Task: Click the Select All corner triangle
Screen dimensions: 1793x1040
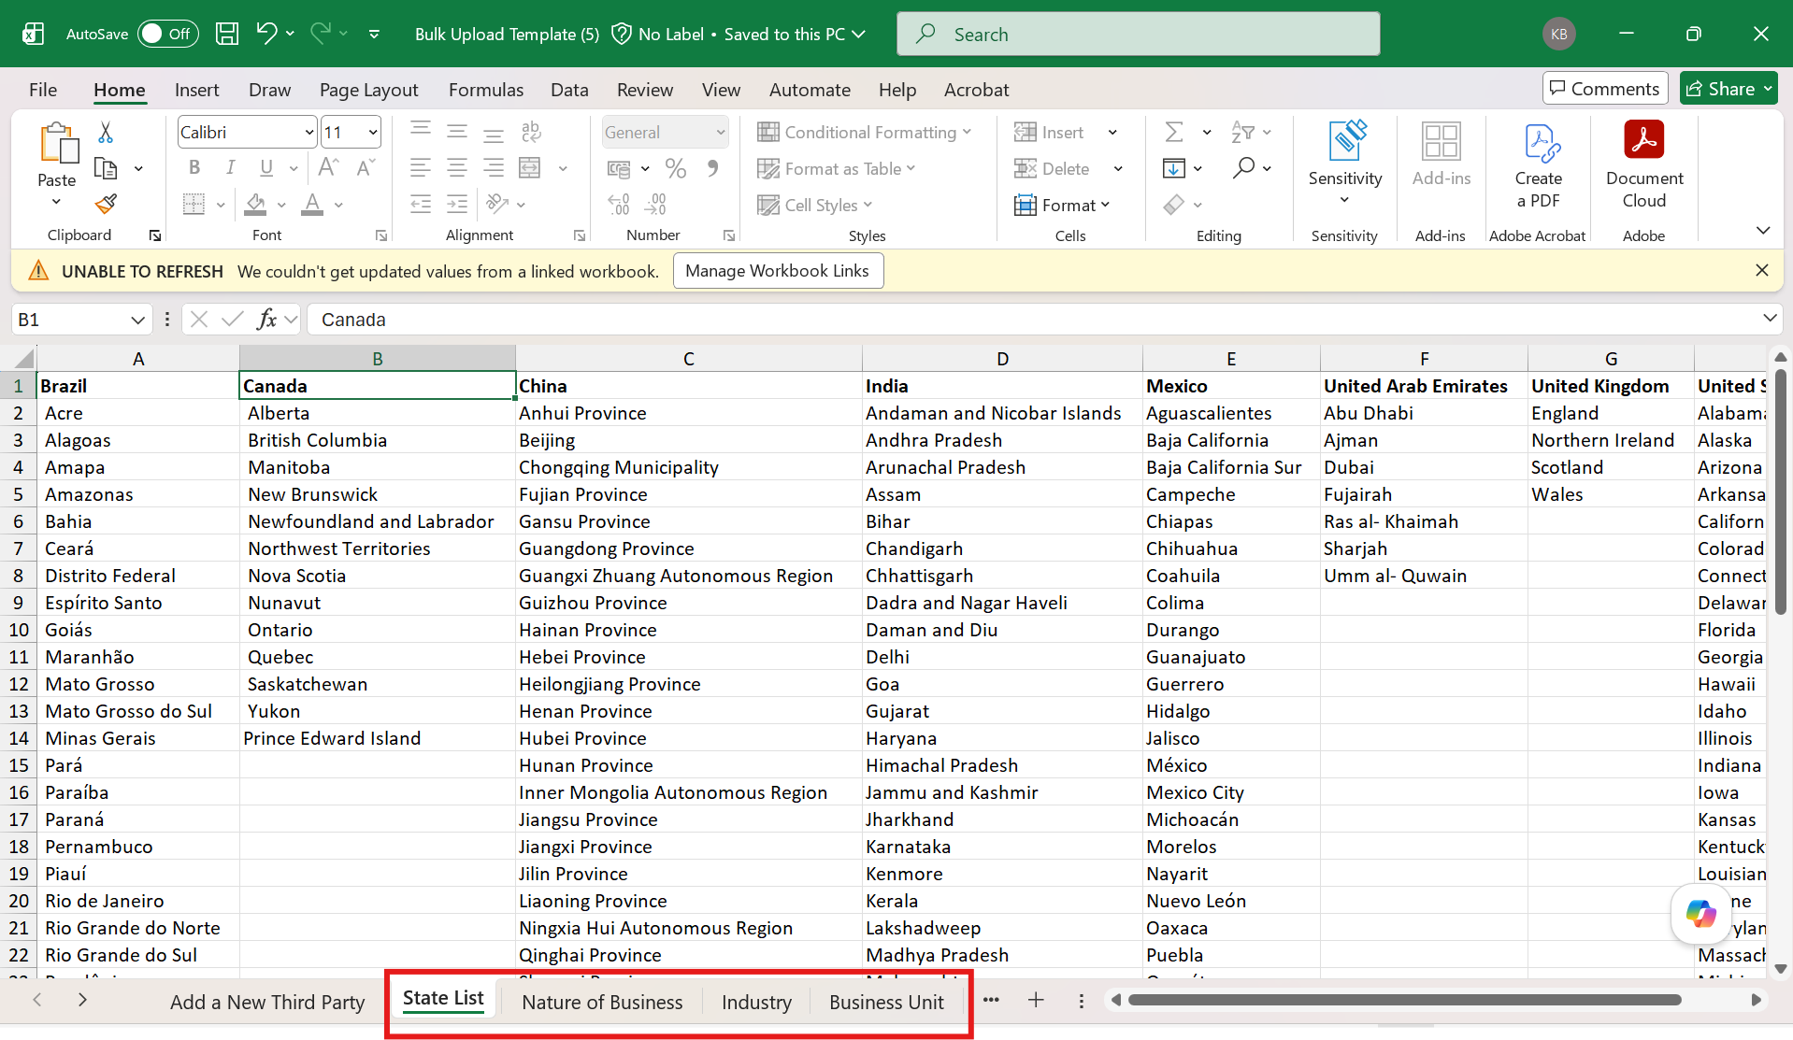Action: [23, 359]
